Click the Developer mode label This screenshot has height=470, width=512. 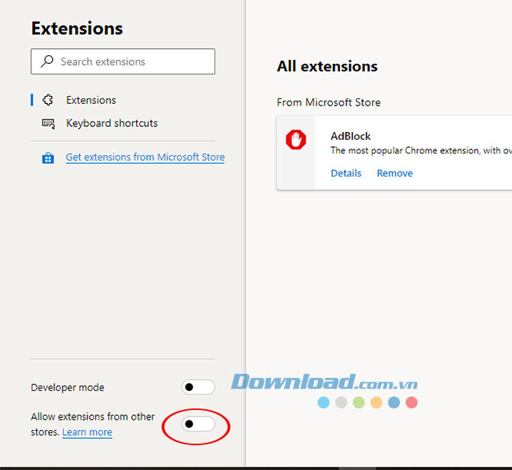67,388
